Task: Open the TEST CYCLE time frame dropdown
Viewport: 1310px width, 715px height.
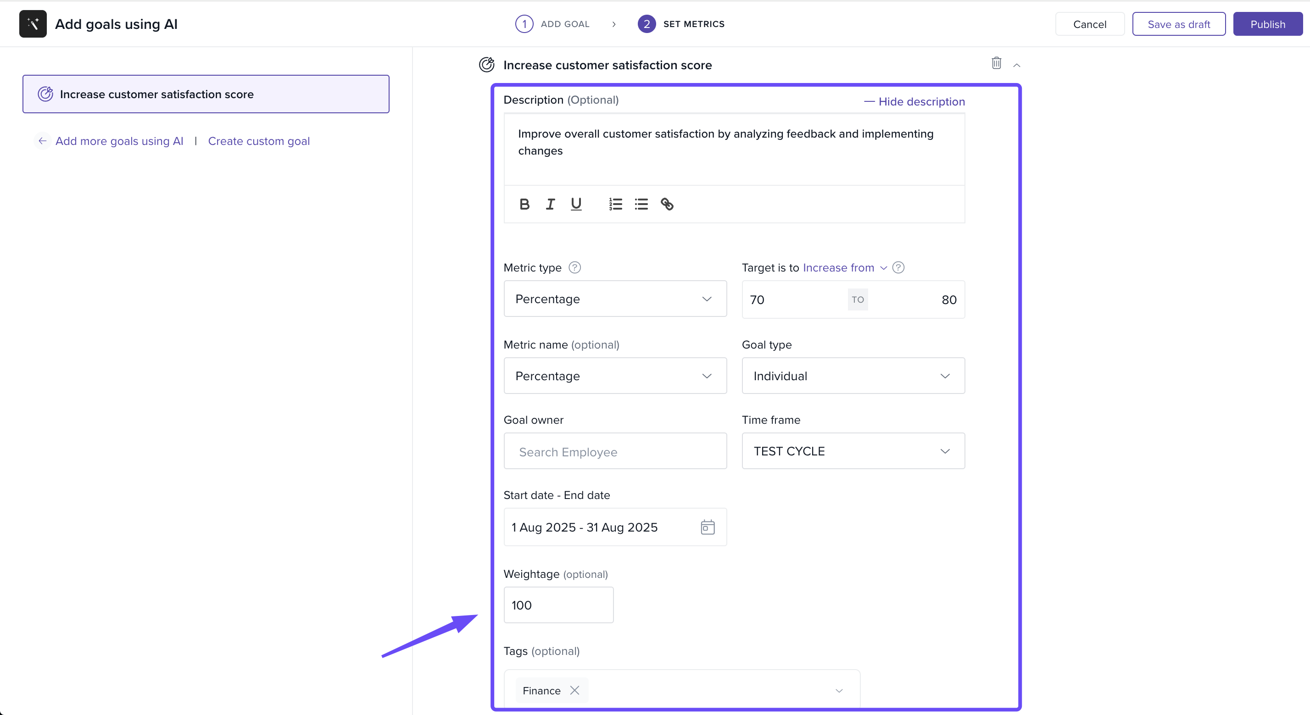Action: tap(853, 451)
